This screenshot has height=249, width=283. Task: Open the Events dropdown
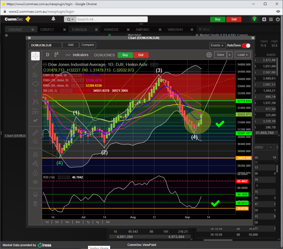[x=217, y=45]
